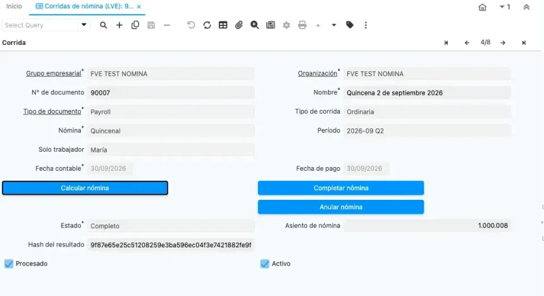Click the Fecha de pago date field
This screenshot has width=544, height=296.
tap(366, 169)
